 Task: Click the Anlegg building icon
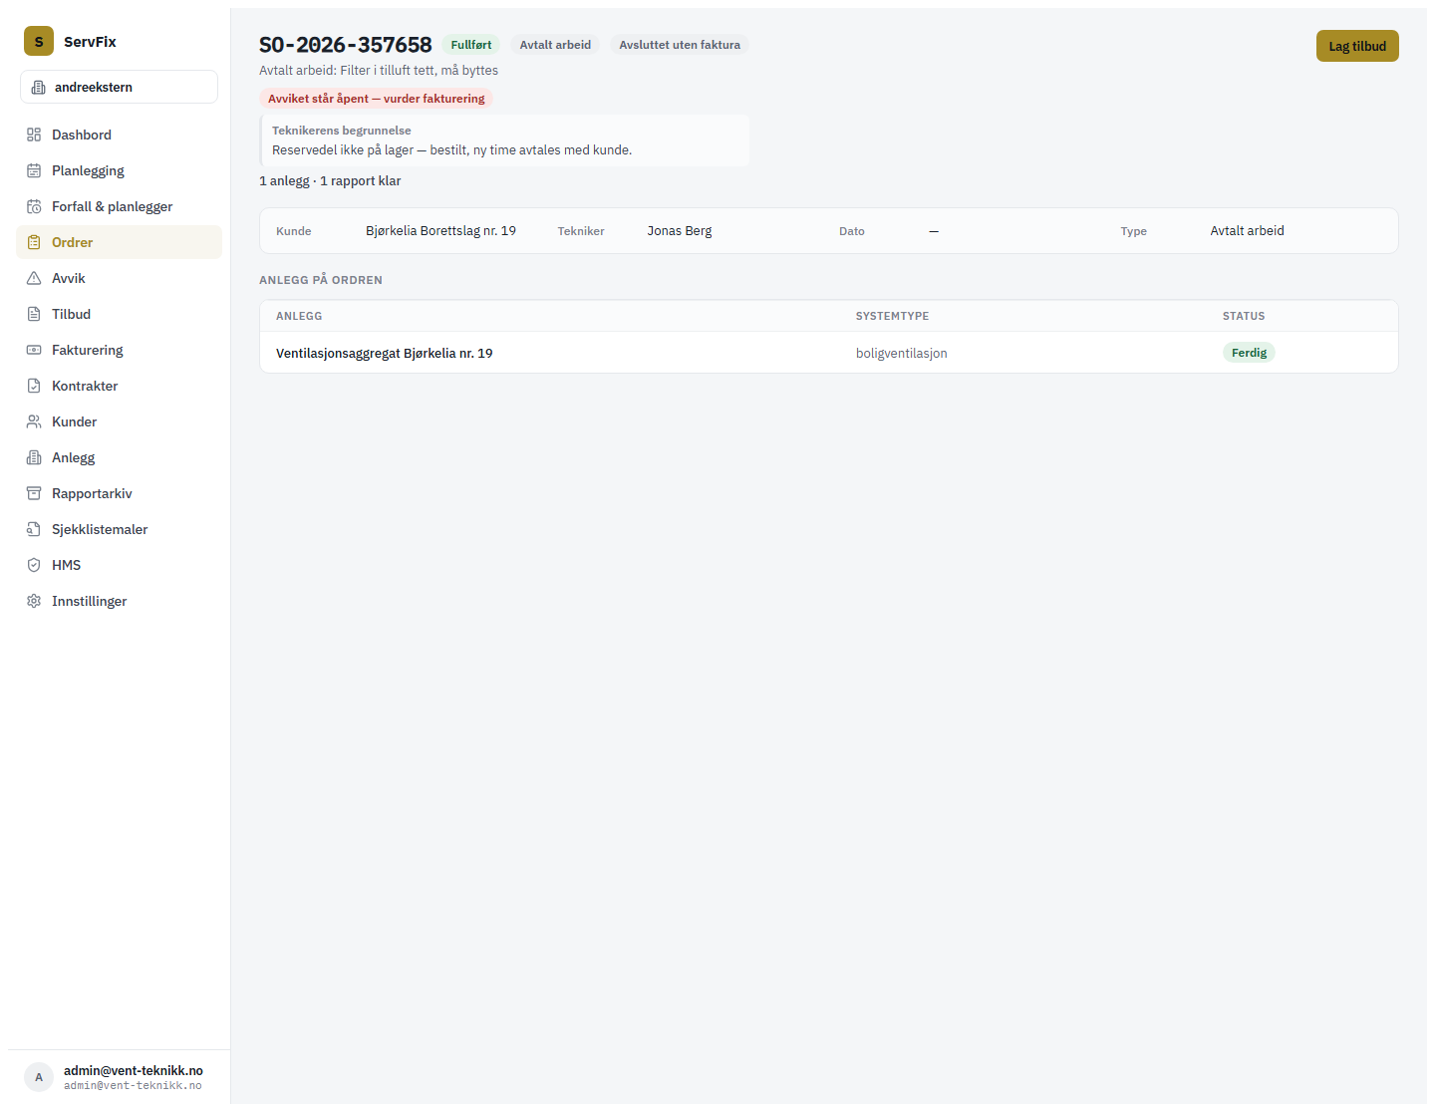click(34, 457)
